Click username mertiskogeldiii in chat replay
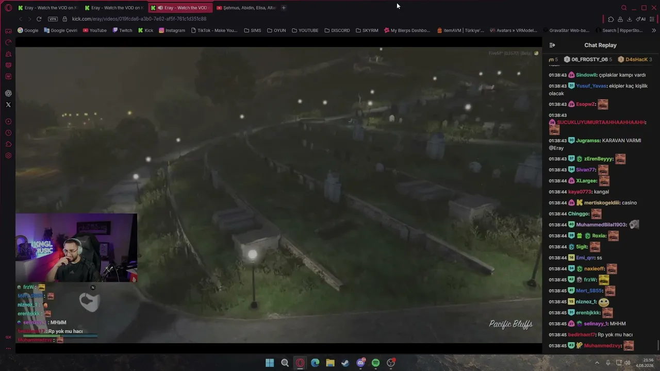 pyautogui.click(x=601, y=203)
